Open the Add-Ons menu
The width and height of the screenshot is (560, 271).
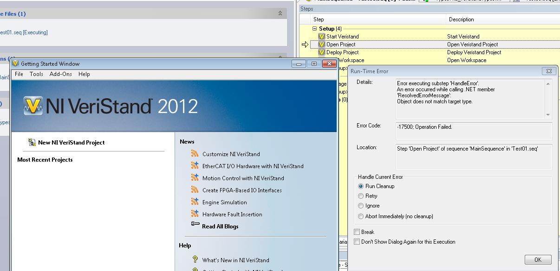click(x=61, y=74)
